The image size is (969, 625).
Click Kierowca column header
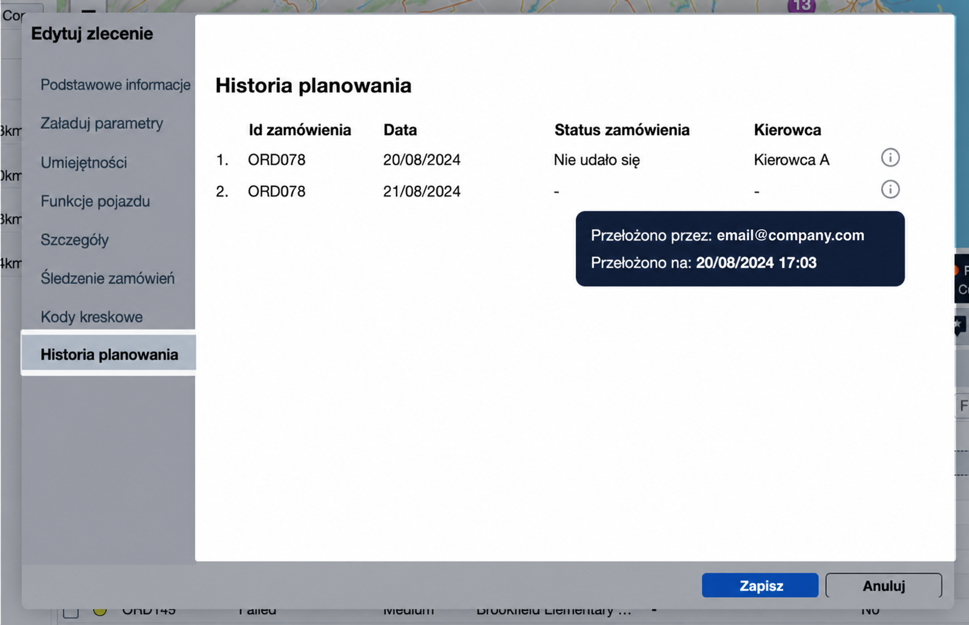(787, 130)
